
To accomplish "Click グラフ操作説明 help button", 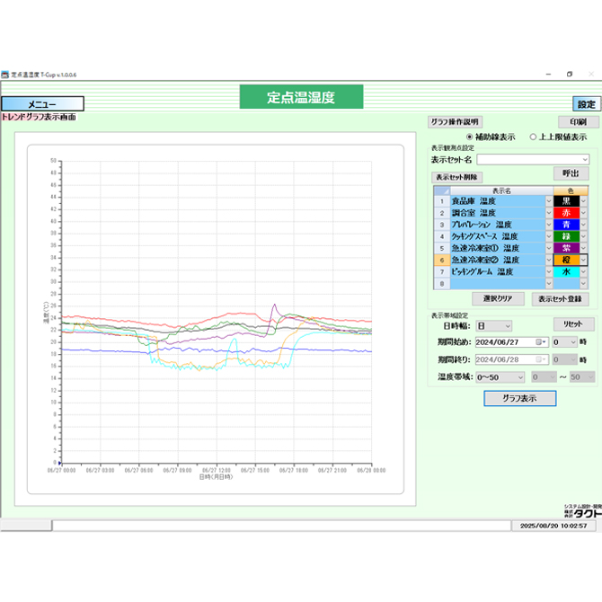I will point(455,121).
